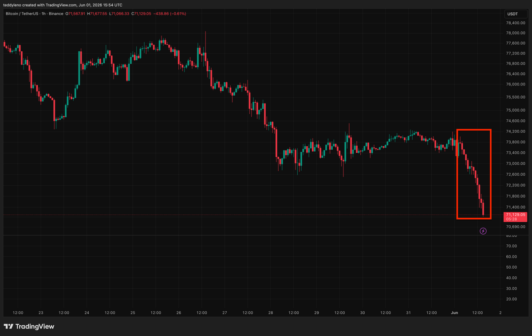
Task: Click the 74,600.00 price axis label
Action: 516,121
